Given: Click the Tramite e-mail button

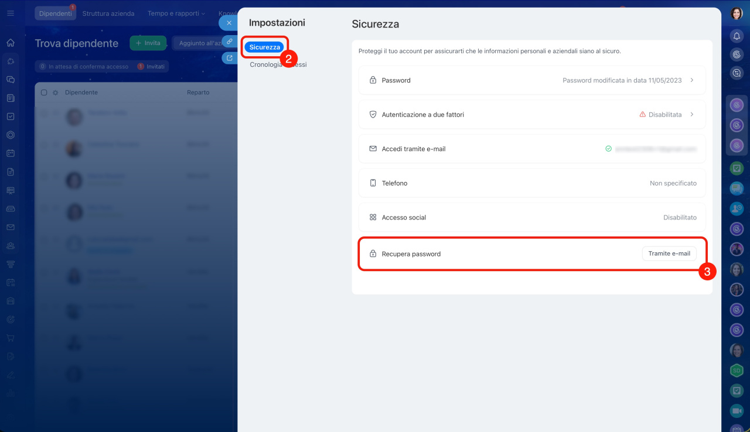Looking at the screenshot, I should coord(669,253).
